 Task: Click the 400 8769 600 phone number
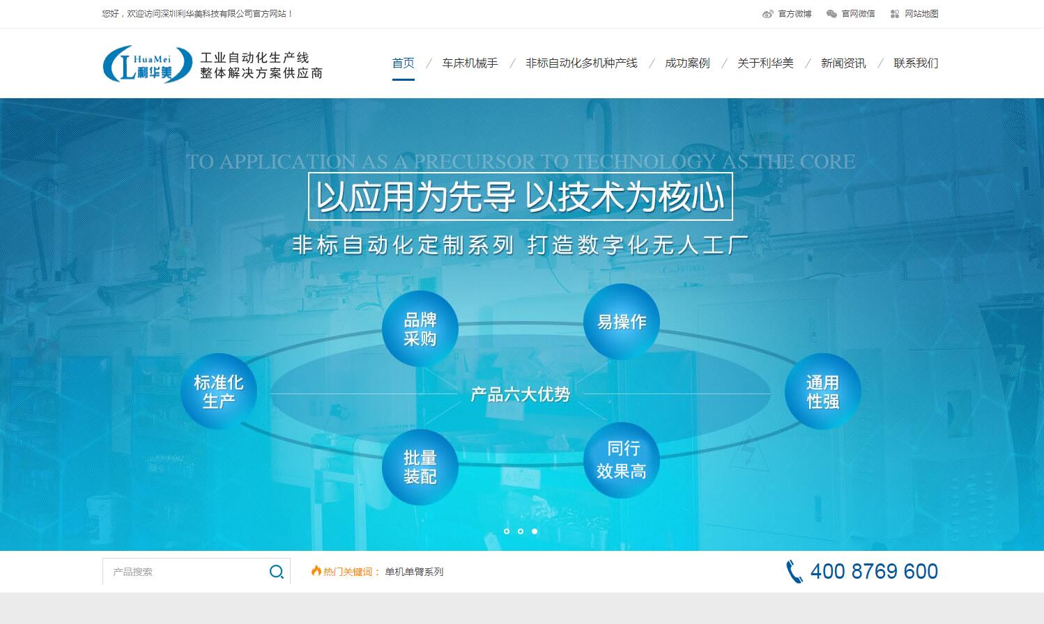tap(873, 571)
